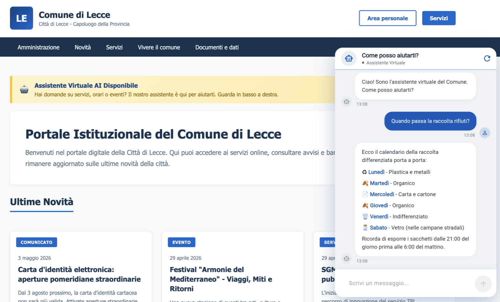This screenshot has width=500, height=302.
Task: Click the Assistente Virtuale status label
Action: (x=386, y=63)
